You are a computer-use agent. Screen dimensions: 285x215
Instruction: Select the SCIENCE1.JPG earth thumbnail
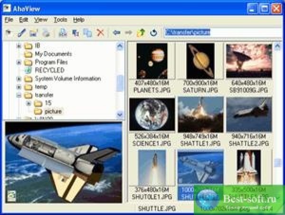click(152, 114)
